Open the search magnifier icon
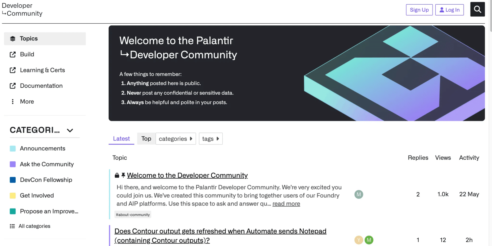Screen dimensions: 492x246 (x=477, y=9)
